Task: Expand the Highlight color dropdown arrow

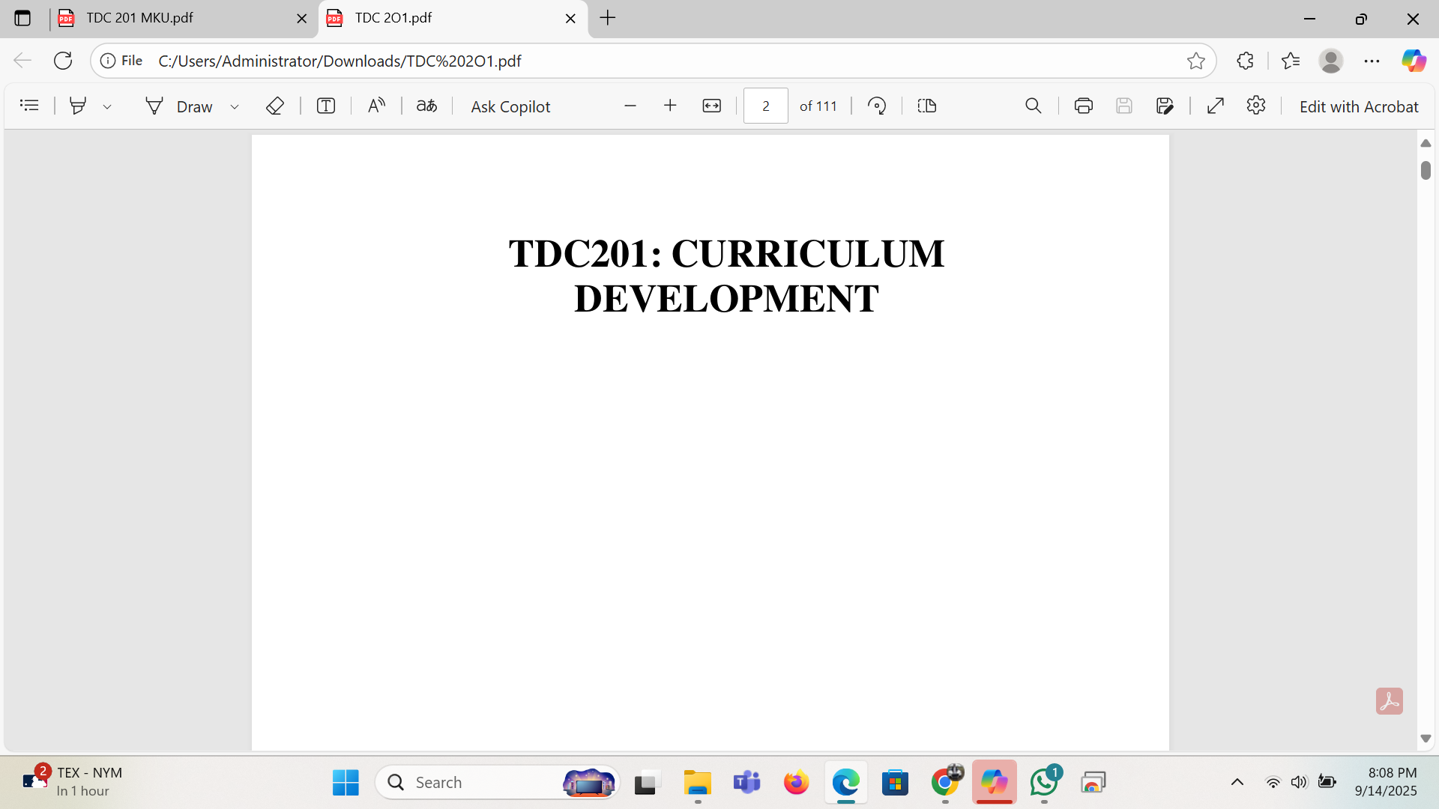Action: click(107, 106)
